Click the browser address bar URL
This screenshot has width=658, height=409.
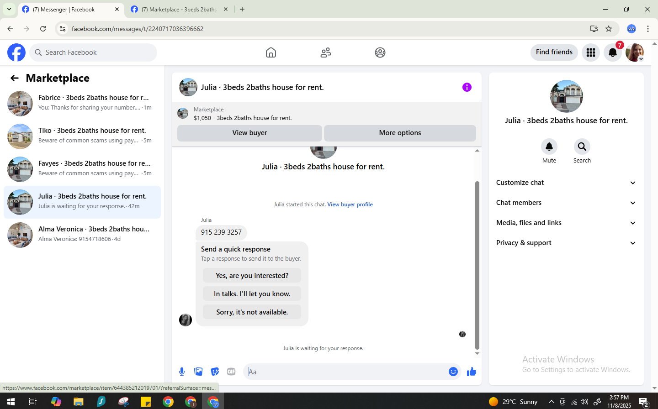[138, 29]
